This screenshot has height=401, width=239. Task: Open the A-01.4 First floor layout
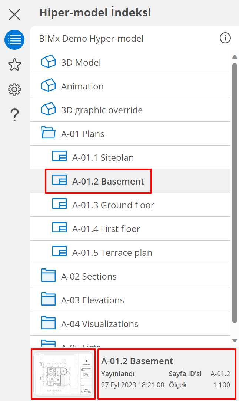(106, 229)
